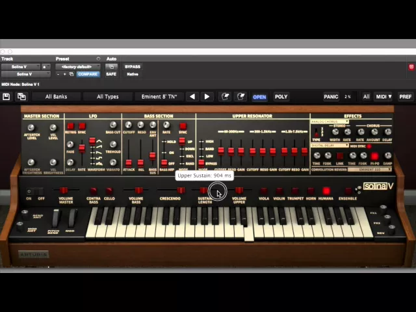Image resolution: width=416 pixels, height=312 pixels.
Task: Click the Pro Tools plugin target icon
Action: tap(411, 67)
